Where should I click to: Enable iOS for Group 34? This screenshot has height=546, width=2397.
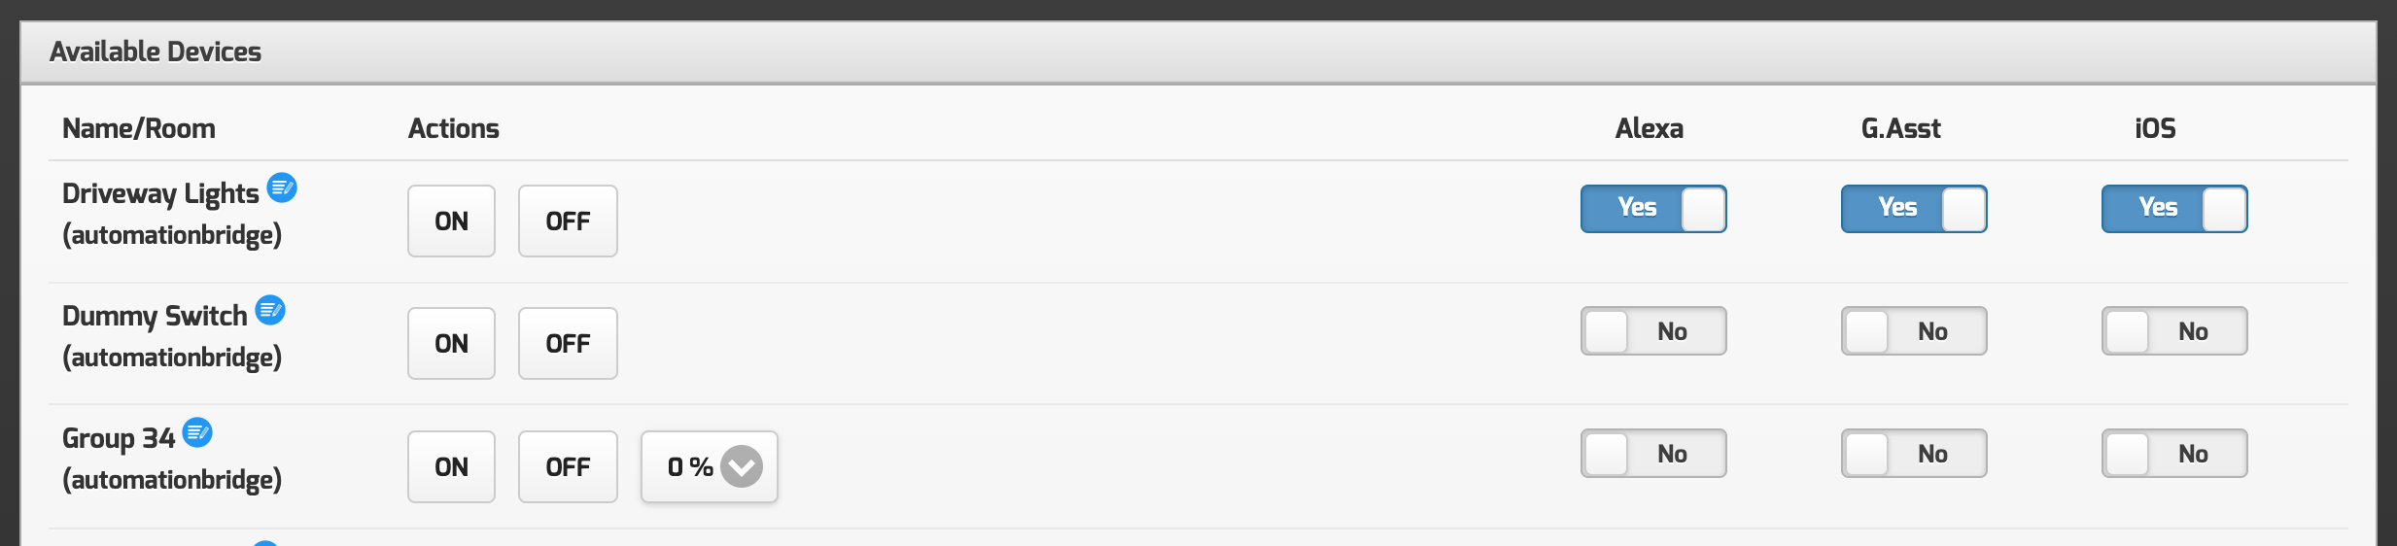click(2173, 454)
